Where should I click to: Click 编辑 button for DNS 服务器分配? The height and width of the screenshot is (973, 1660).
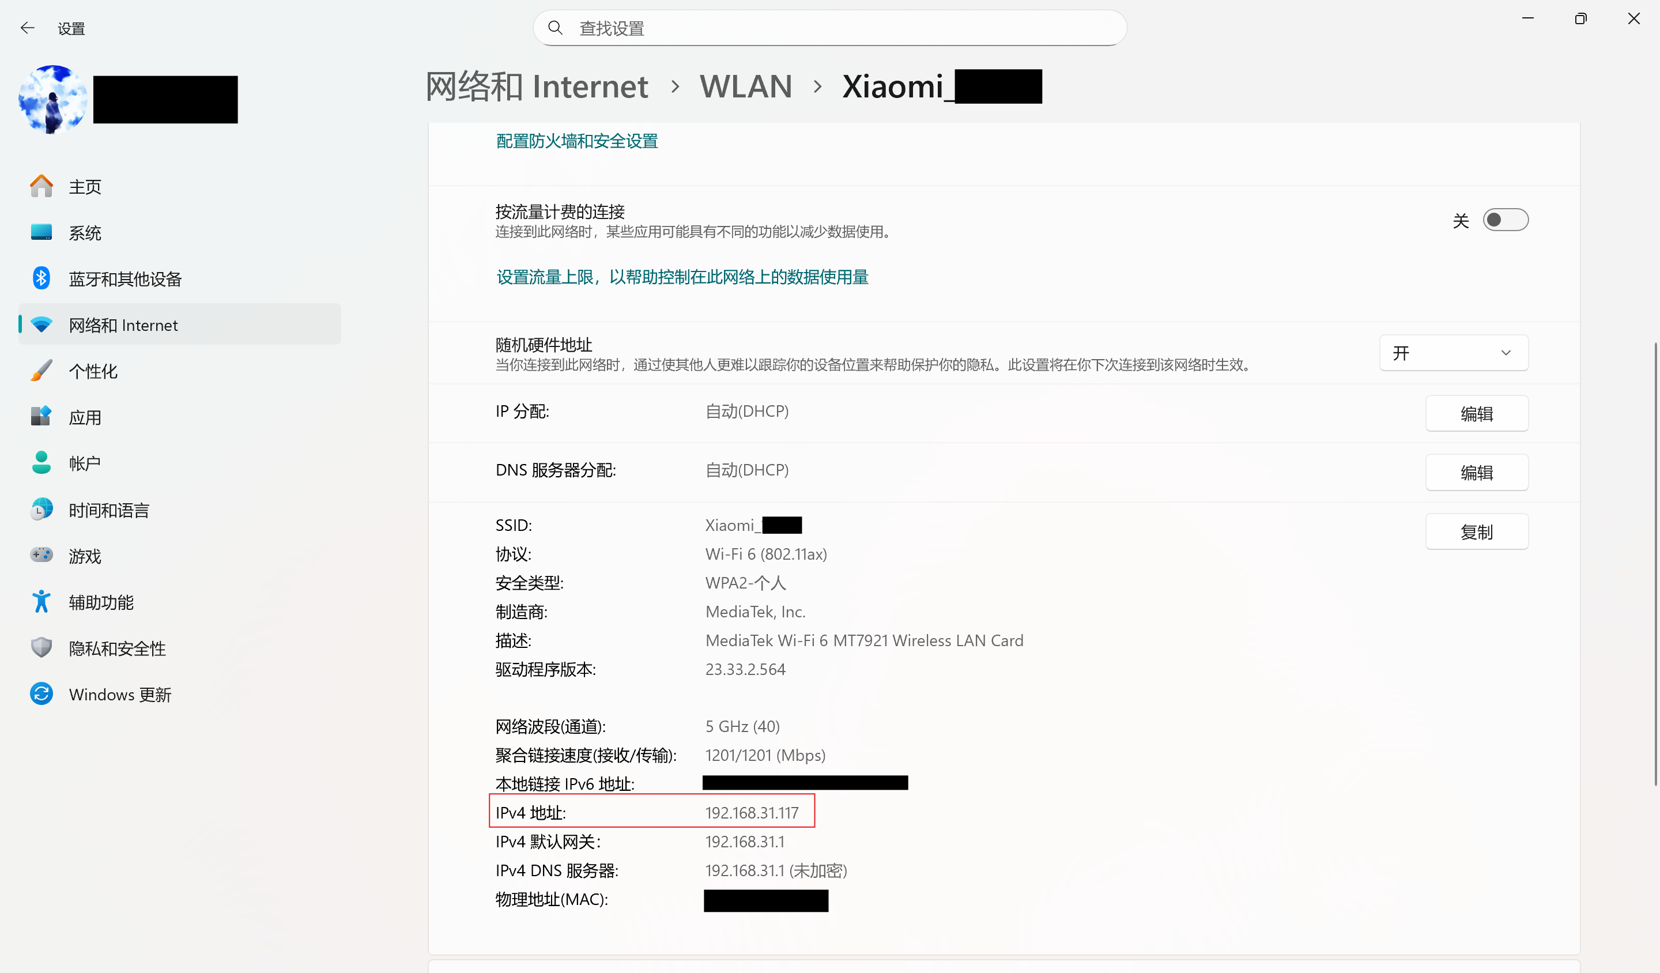(x=1476, y=472)
